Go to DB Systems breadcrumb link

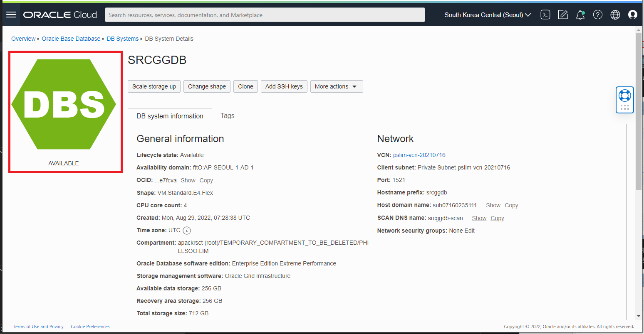(x=123, y=39)
